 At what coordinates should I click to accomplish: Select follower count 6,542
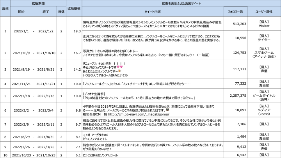pyautogui.click(x=242, y=155)
